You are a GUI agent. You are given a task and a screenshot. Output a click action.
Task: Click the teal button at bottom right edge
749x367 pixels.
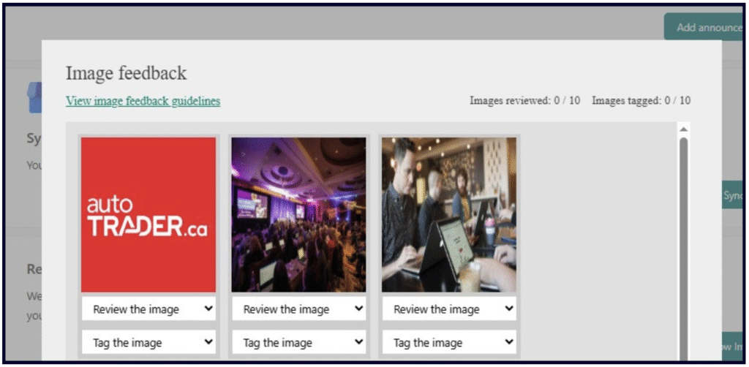pos(731,347)
